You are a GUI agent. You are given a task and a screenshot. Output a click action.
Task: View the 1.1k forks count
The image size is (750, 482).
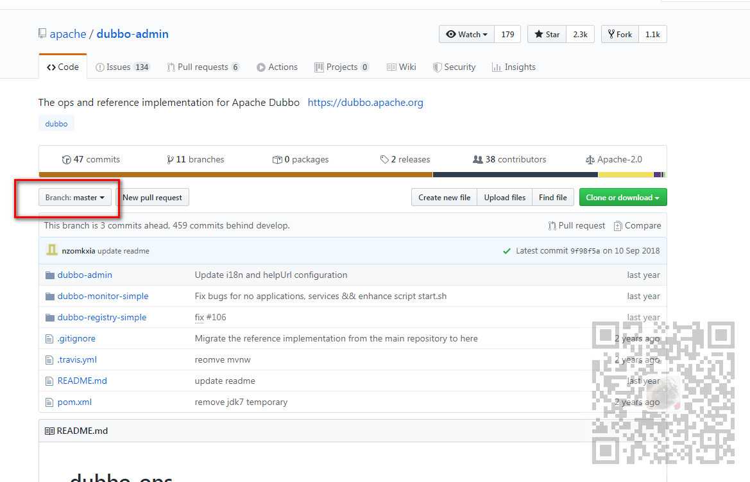click(652, 34)
